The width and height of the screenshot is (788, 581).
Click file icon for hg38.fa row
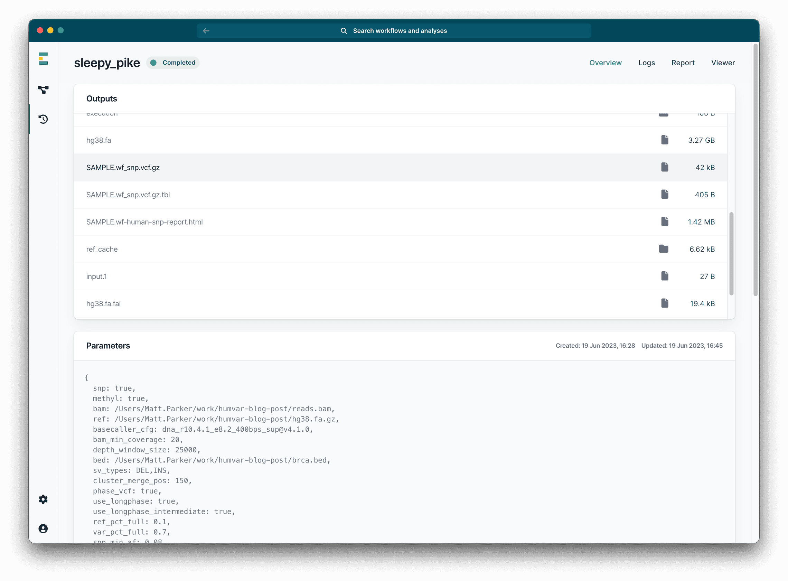664,140
